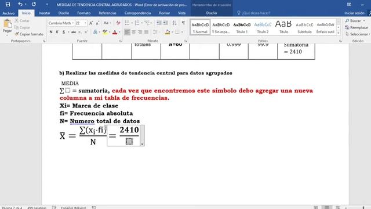Open the equation tools Diseño tab
This screenshot has width=371, height=209.
point(211,13)
